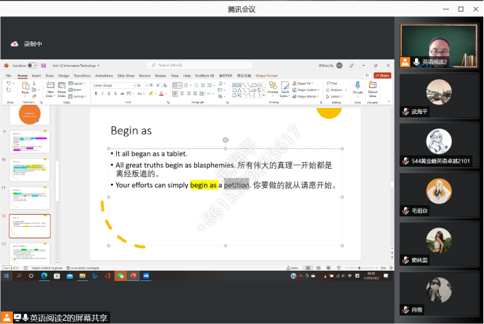Open the Shape Format tab
Image resolution: width=484 pixels, height=324 pixels.
[x=267, y=76]
